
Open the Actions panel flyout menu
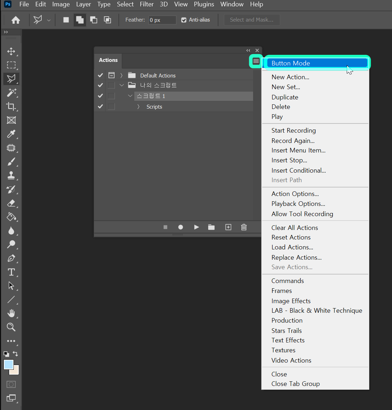click(x=256, y=62)
